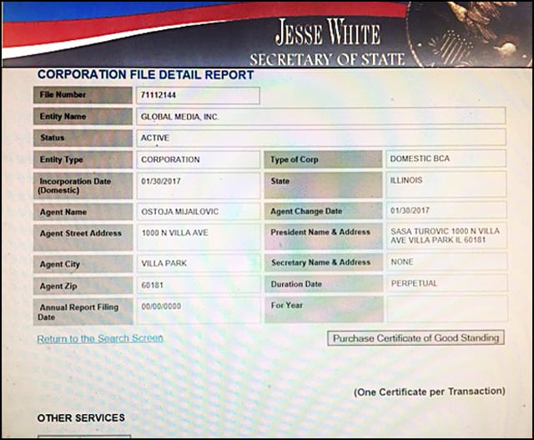Select the PERPETUAL duration value
This screenshot has width=534, height=440.
447,283
